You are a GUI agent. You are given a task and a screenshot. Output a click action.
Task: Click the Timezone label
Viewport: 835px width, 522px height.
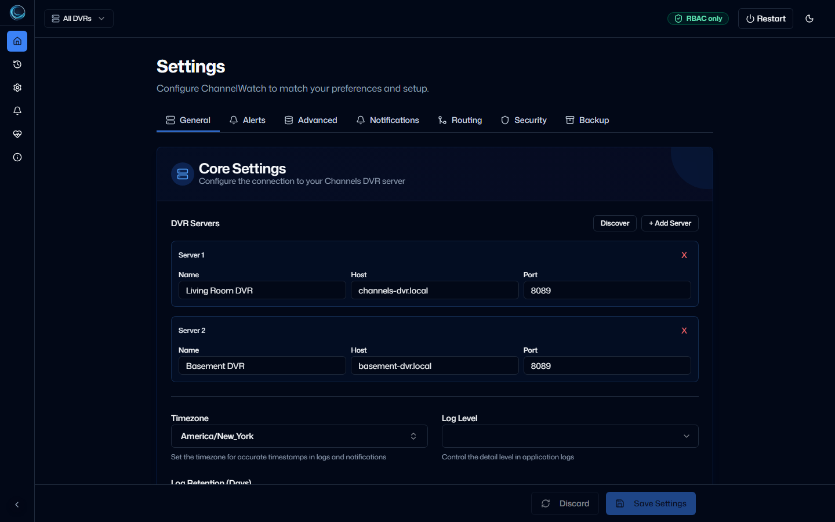point(190,418)
